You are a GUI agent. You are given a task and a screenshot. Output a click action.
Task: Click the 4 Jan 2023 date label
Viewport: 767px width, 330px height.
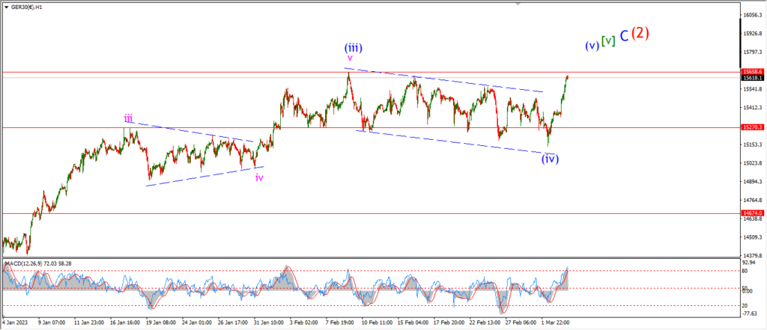13,323
